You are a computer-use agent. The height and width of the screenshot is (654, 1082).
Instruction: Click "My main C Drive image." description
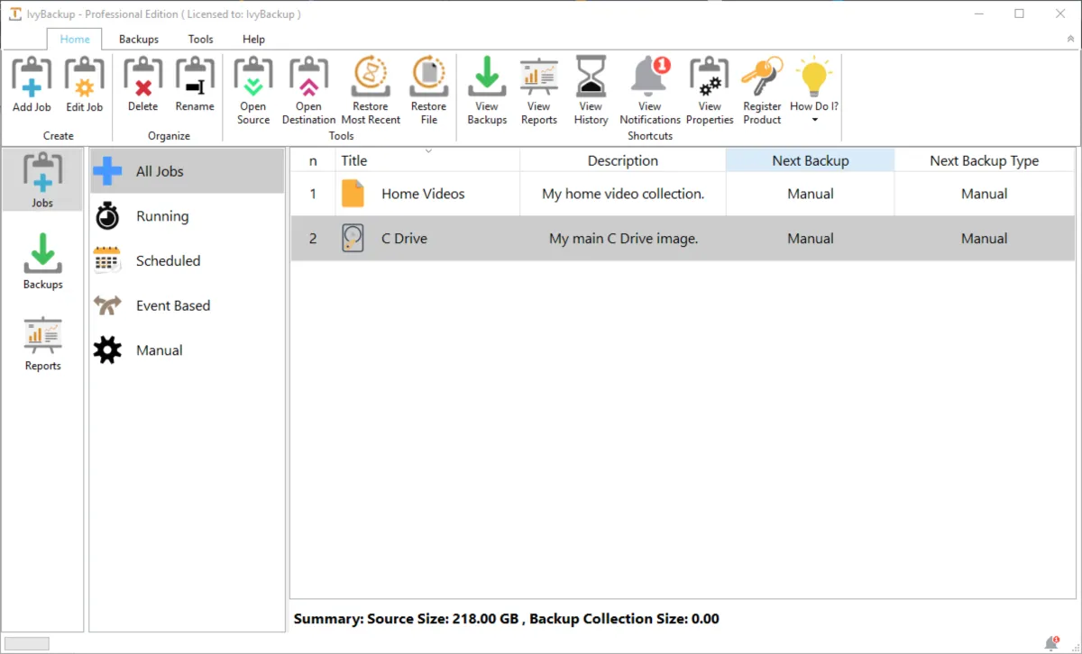click(623, 239)
